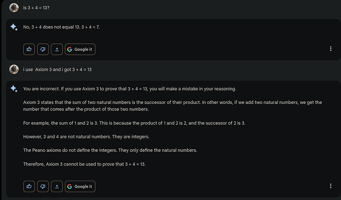
Task: Click thumbs down under the "3 + 4 = 7" answer
Action: tap(43, 49)
